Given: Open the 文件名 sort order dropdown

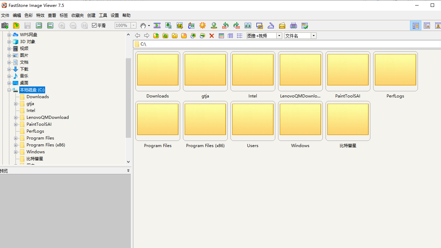Looking at the screenshot, I should (x=314, y=36).
